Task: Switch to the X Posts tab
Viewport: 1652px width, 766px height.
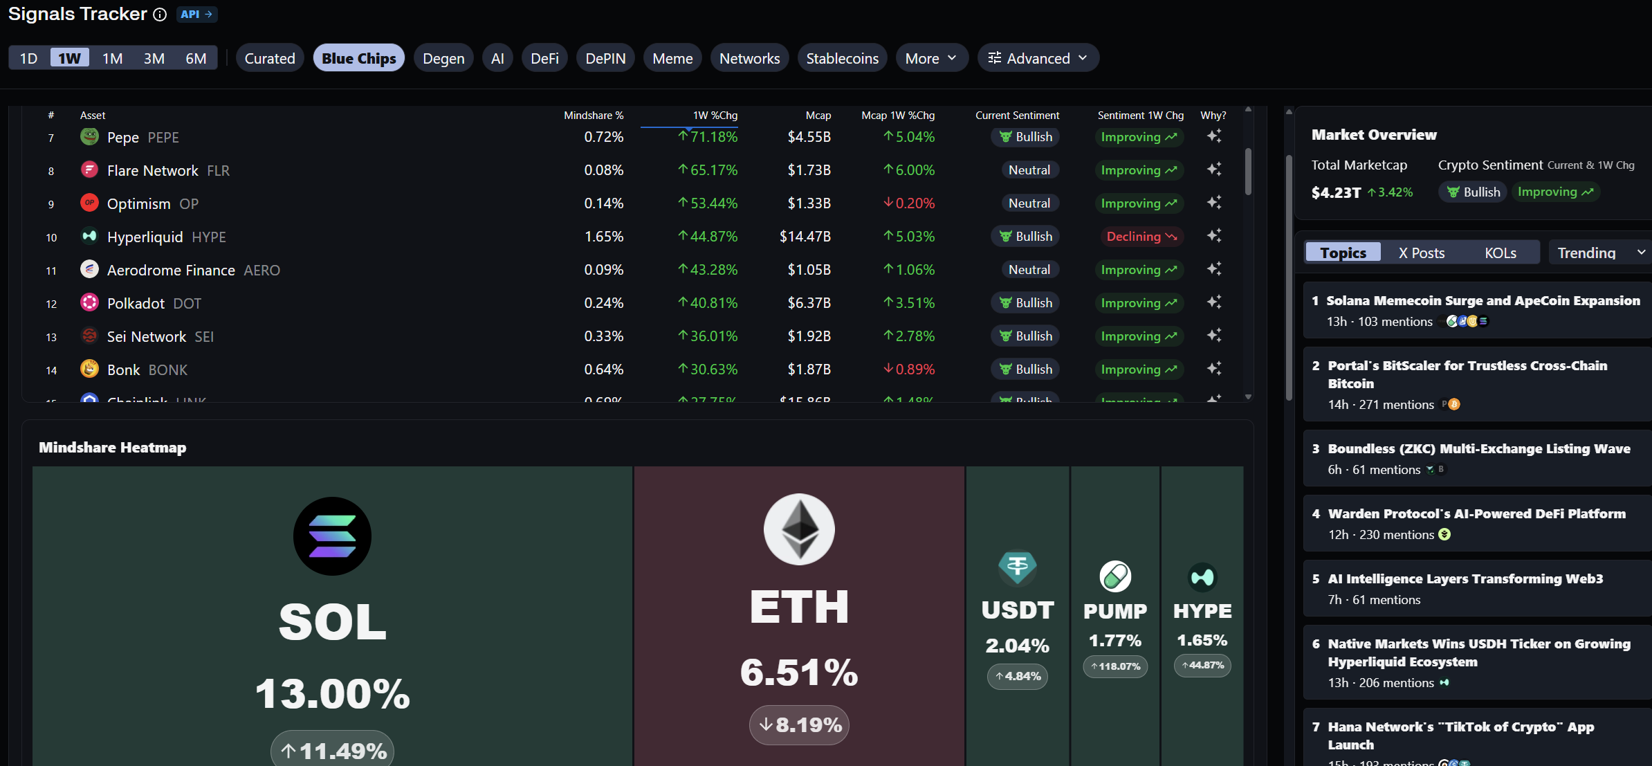Action: [1421, 253]
